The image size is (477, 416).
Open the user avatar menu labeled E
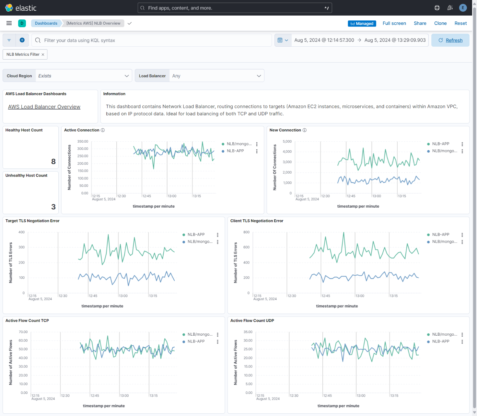pyautogui.click(x=463, y=8)
